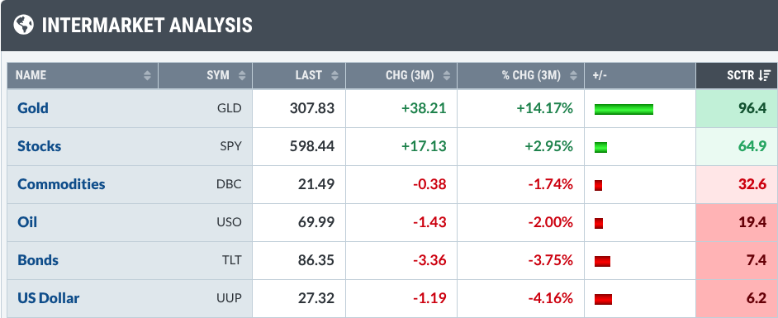The height and width of the screenshot is (318, 778).
Task: Click SCTR descending sort icon
Action: 765,75
